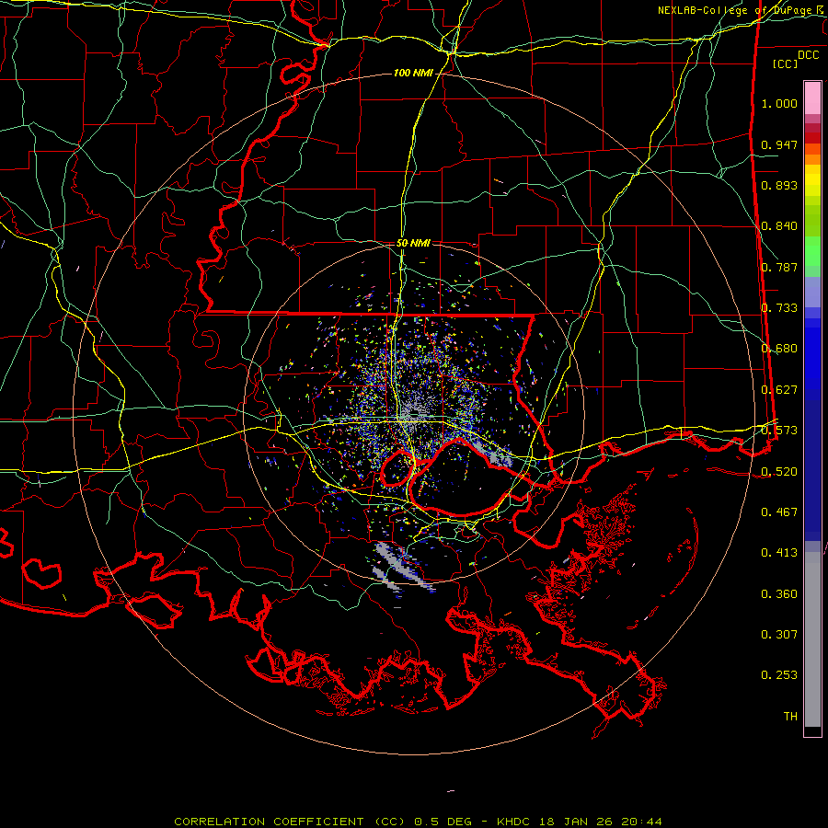Click the 0.573 value on the scale
Viewport: 828px width, 828px height.
click(779, 431)
